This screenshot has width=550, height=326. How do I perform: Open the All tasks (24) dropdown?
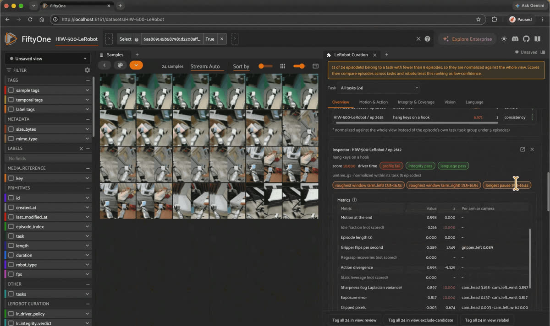coord(379,88)
